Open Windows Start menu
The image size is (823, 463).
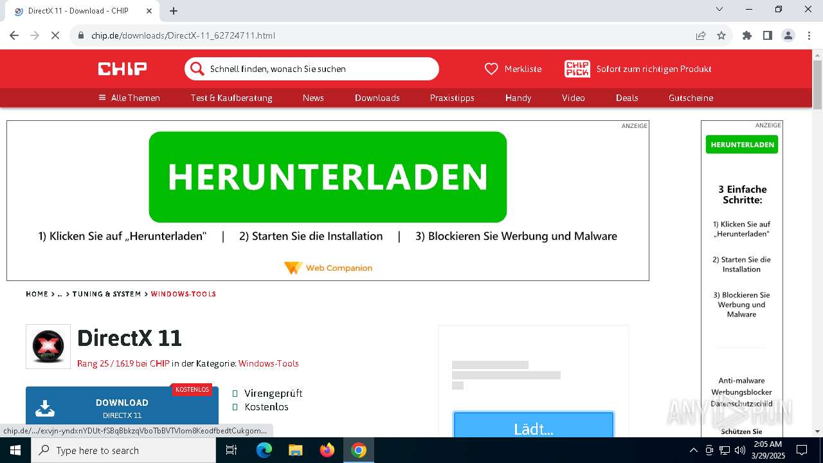tap(15, 450)
